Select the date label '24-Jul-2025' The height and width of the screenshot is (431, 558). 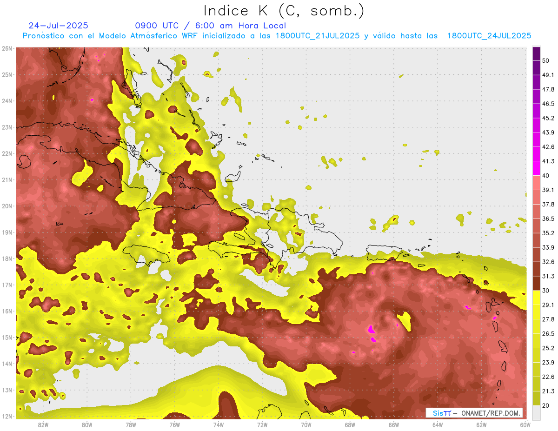click(x=59, y=26)
